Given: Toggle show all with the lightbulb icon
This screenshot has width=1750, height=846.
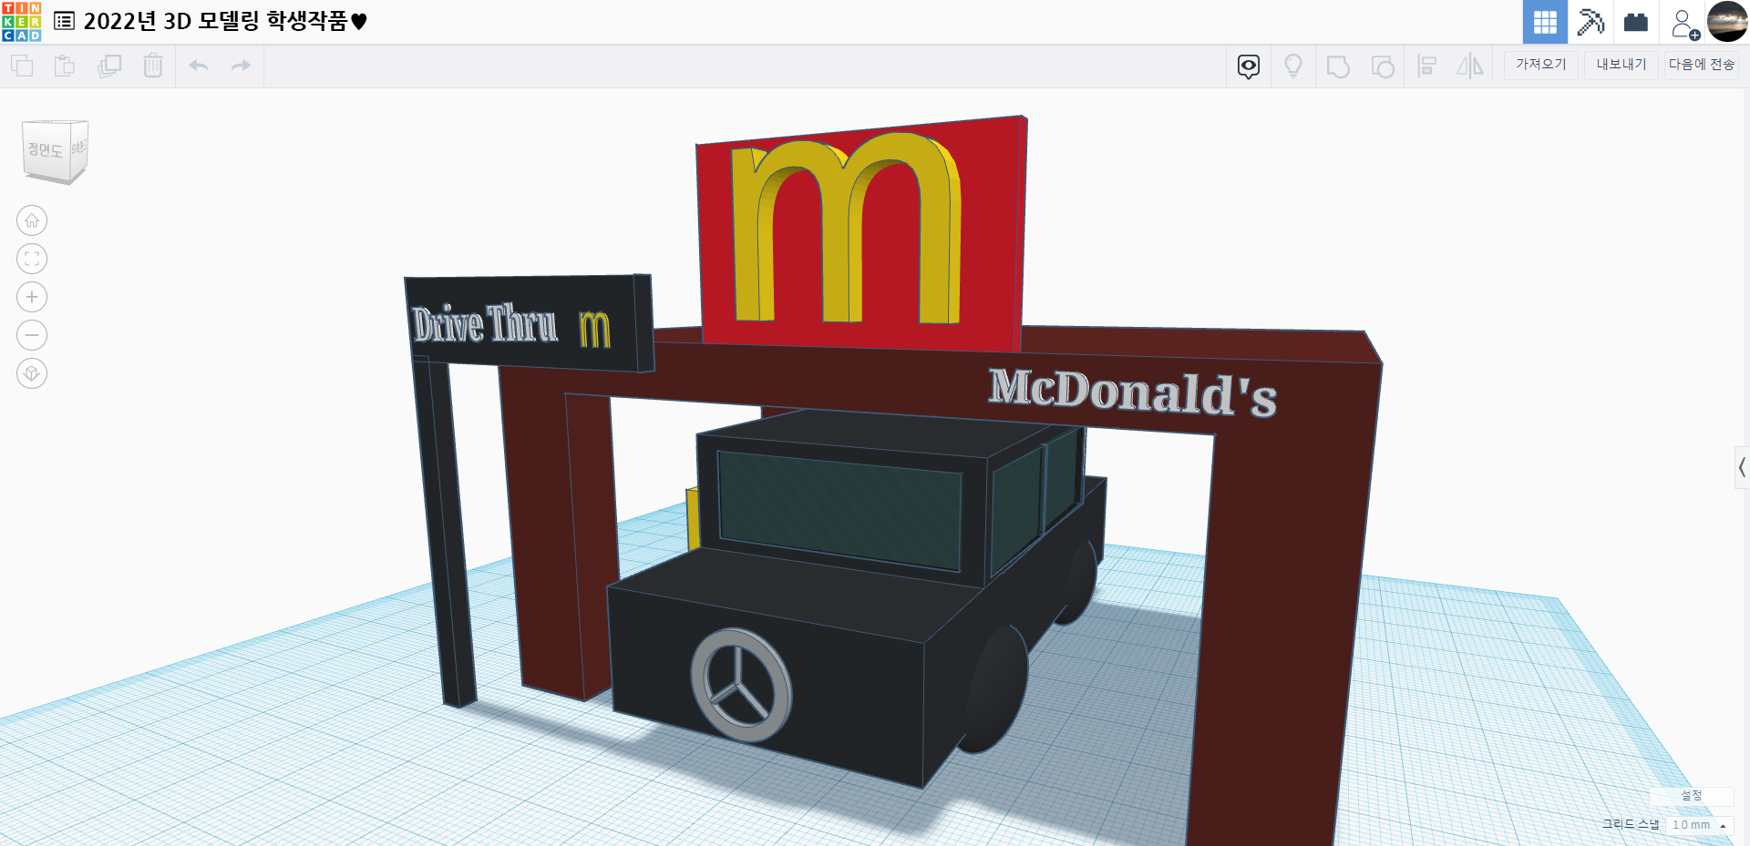Looking at the screenshot, I should click(x=1293, y=66).
